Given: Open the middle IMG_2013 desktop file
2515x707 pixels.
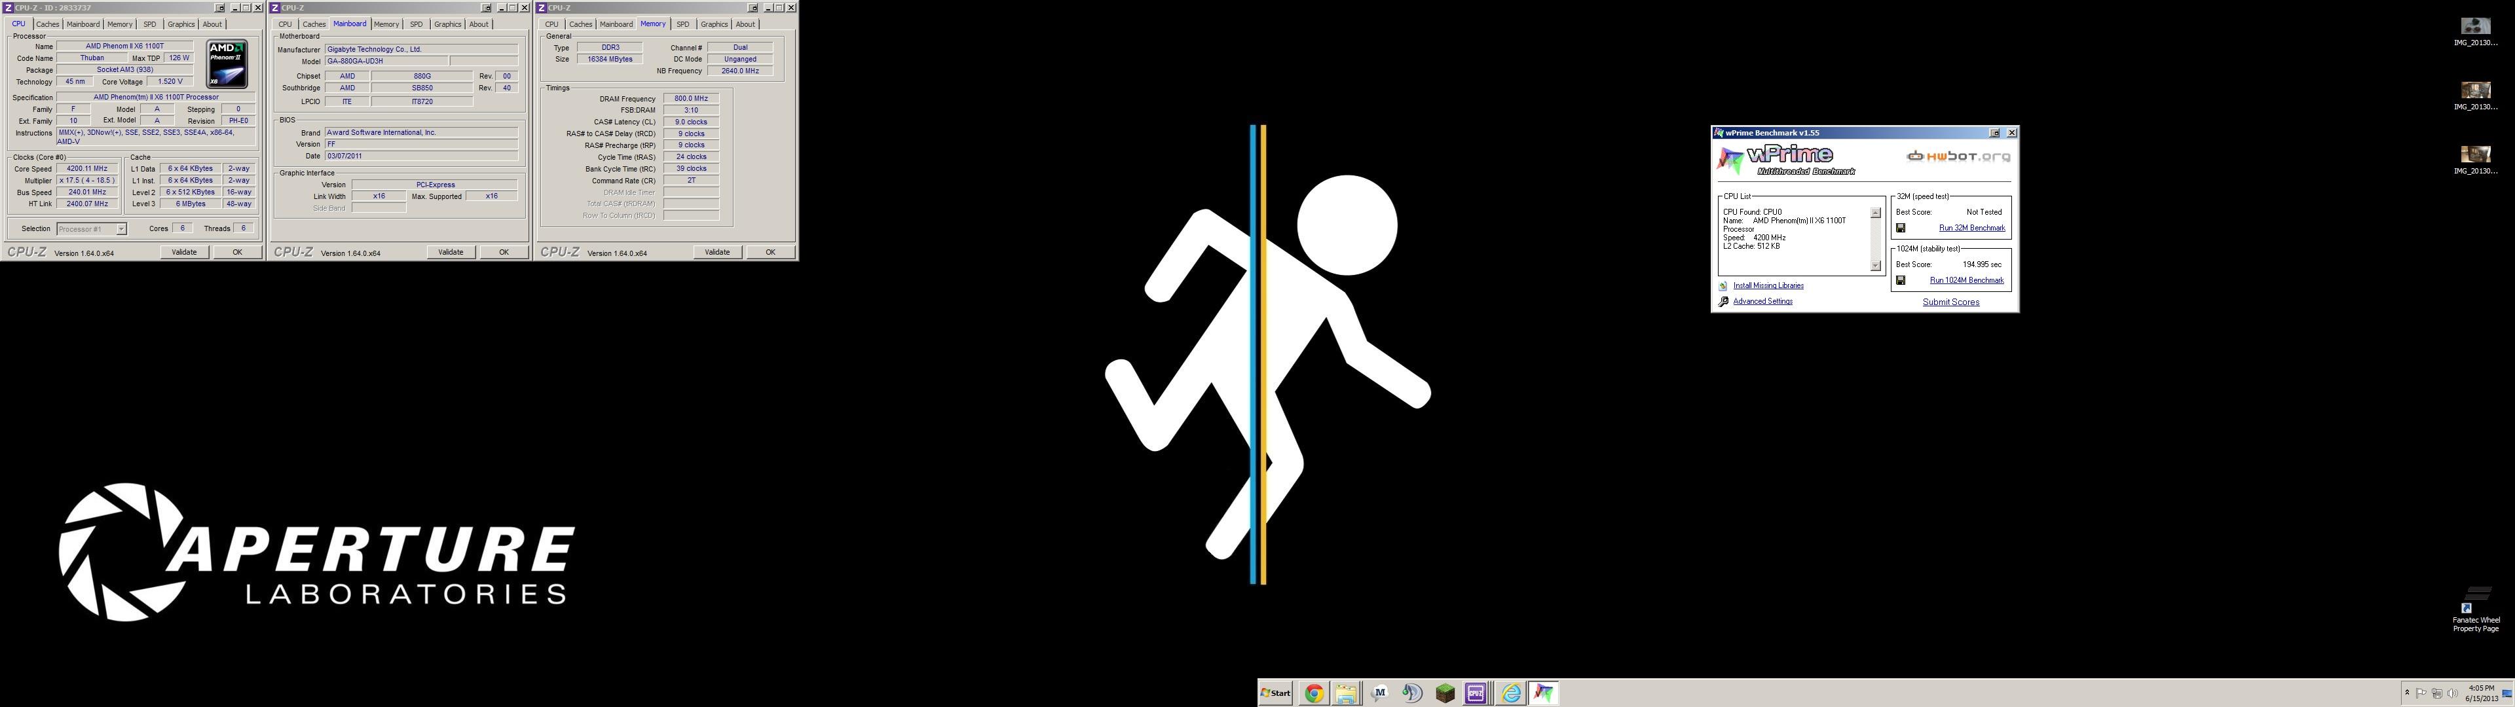Looking at the screenshot, I should point(2475,96).
